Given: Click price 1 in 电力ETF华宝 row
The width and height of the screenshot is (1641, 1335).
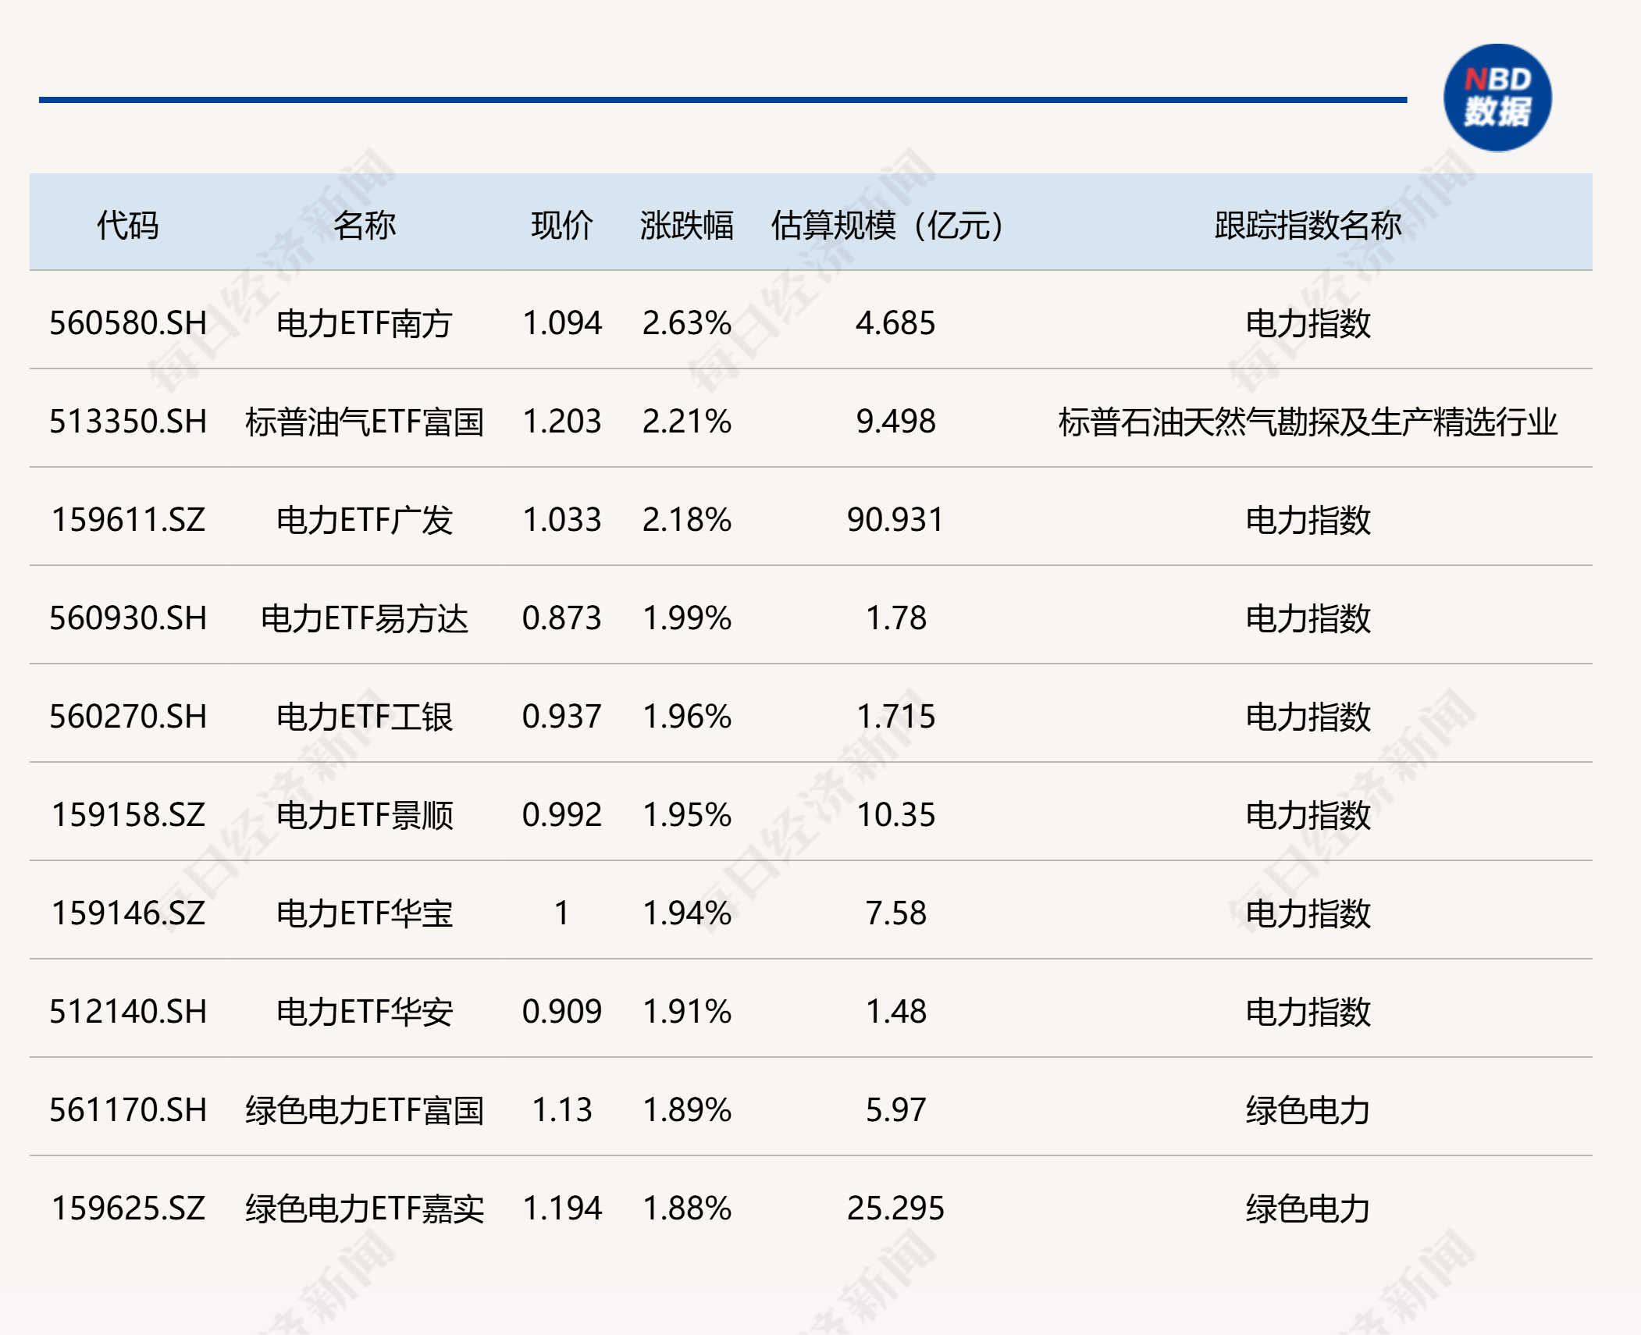Looking at the screenshot, I should coord(562,913).
